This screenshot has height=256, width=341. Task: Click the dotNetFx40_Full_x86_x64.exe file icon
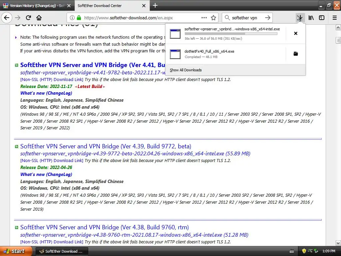(175, 54)
